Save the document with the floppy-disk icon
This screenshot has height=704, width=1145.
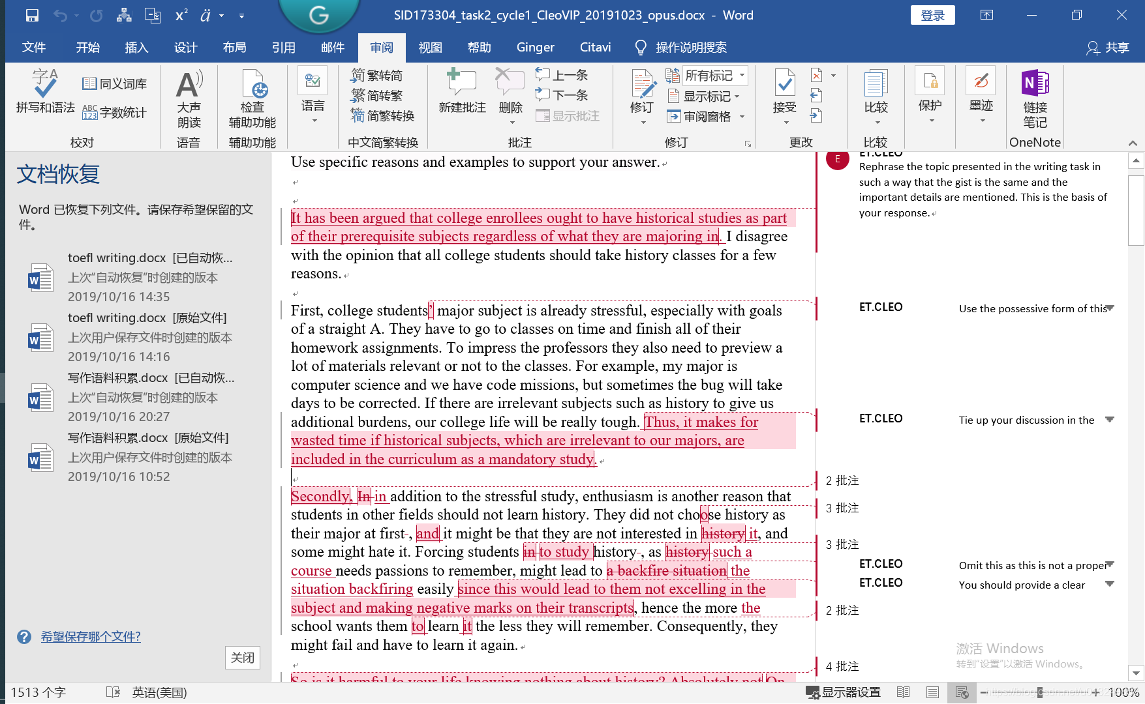pyautogui.click(x=32, y=15)
